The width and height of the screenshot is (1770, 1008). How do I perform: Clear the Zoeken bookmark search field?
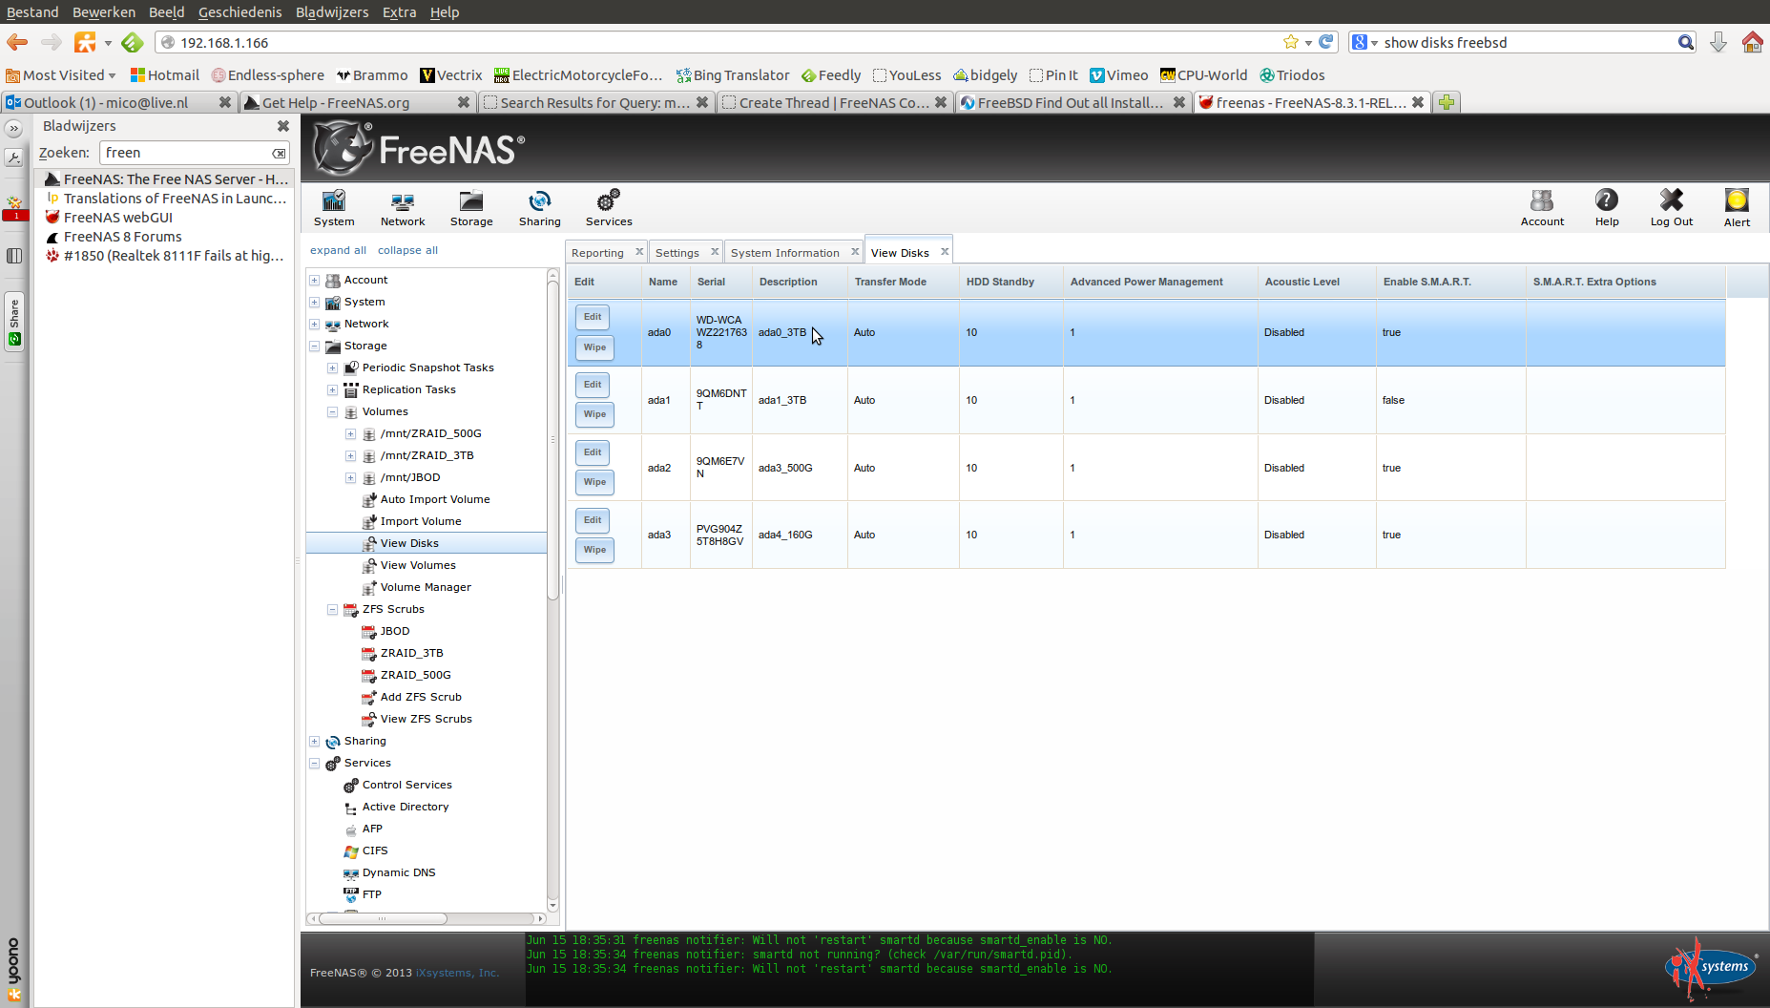pyautogui.click(x=279, y=153)
